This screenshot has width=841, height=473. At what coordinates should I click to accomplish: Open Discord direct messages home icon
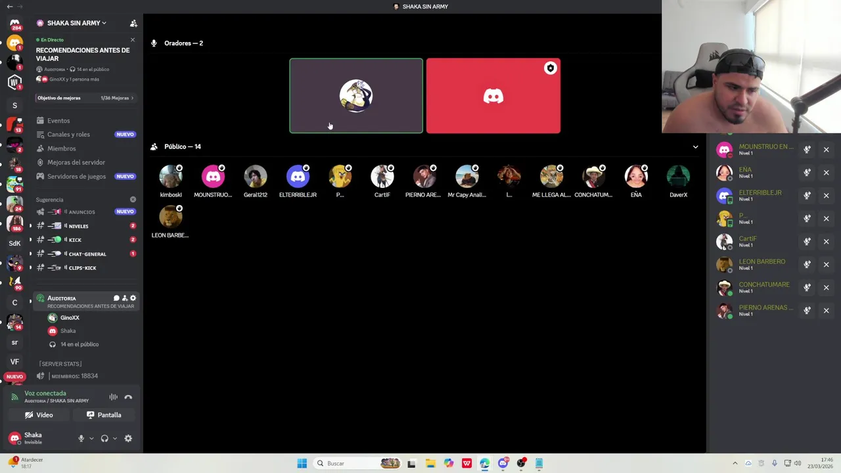coord(14,24)
